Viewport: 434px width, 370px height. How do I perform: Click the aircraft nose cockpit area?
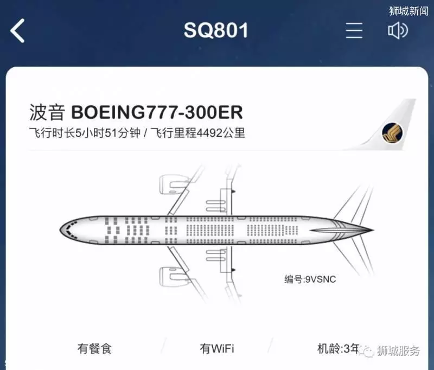69,230
